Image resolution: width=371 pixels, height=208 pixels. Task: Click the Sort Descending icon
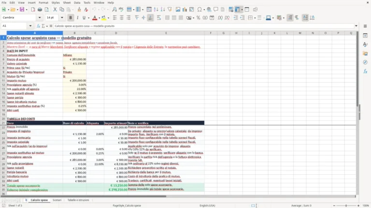click(163, 10)
